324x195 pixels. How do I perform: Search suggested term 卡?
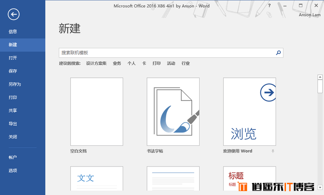point(144,63)
